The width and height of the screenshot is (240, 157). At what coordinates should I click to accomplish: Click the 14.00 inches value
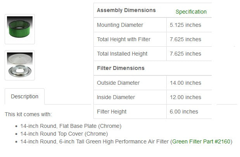(185, 83)
